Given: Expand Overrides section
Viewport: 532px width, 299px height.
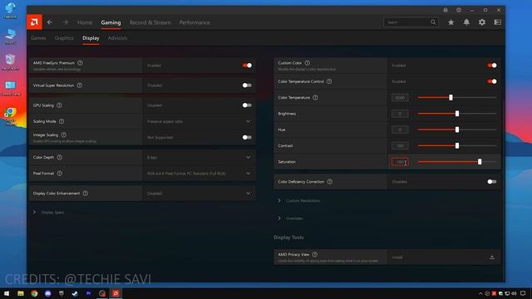Looking at the screenshot, I should (x=290, y=218).
